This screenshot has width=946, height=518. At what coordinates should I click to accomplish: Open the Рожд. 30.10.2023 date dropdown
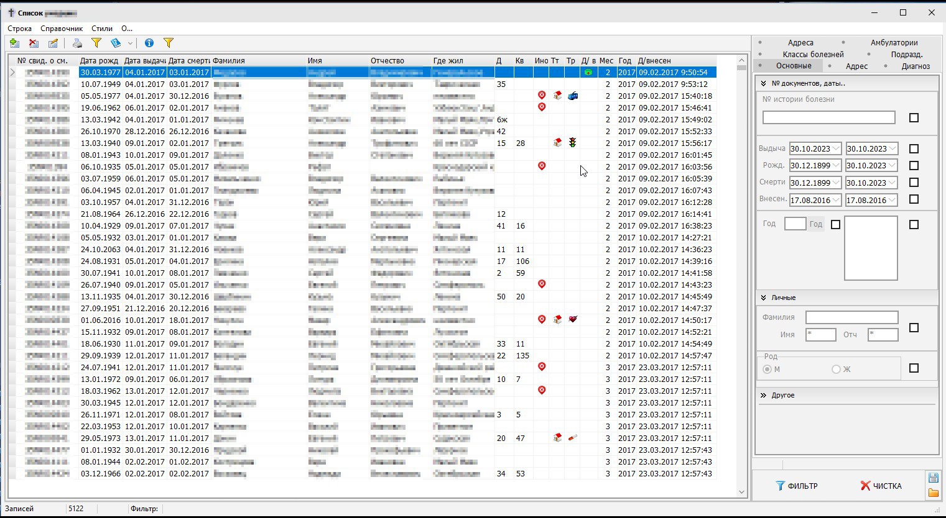[x=893, y=166]
